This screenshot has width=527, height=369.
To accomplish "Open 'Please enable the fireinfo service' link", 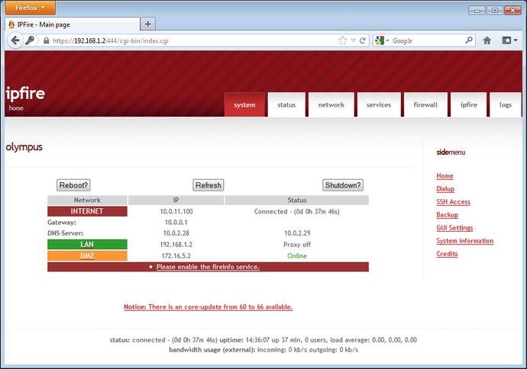I will click(x=208, y=267).
